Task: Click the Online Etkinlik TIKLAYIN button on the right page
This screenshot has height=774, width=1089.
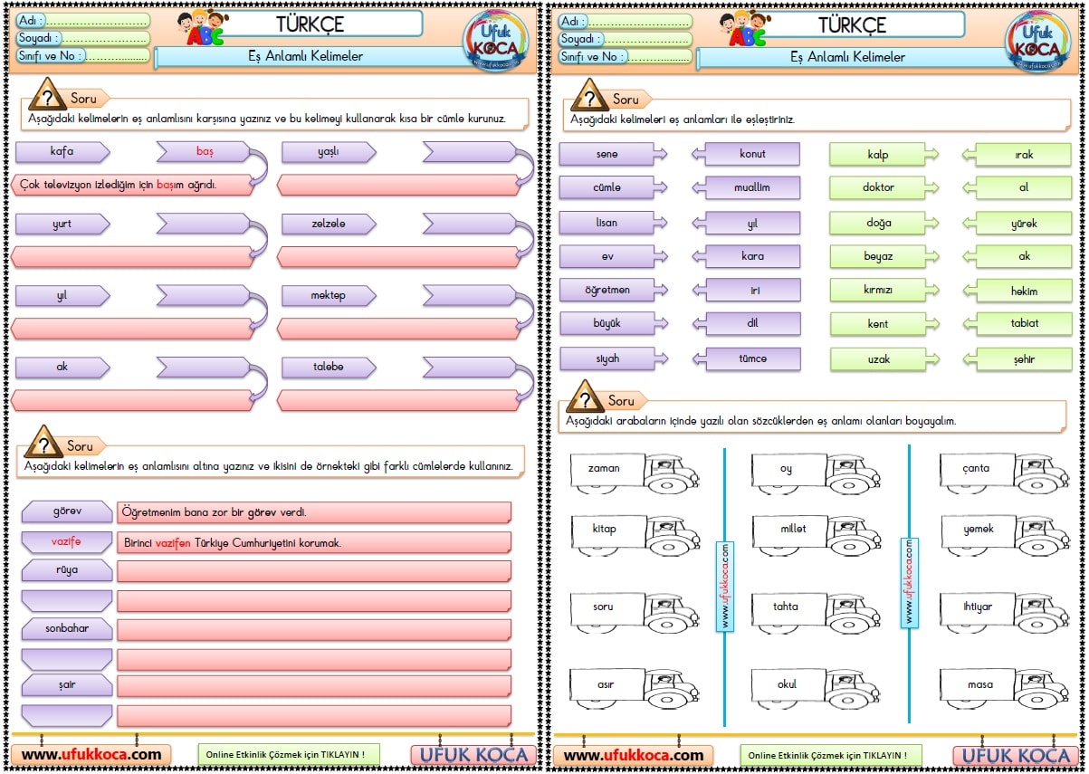Action: tap(831, 755)
